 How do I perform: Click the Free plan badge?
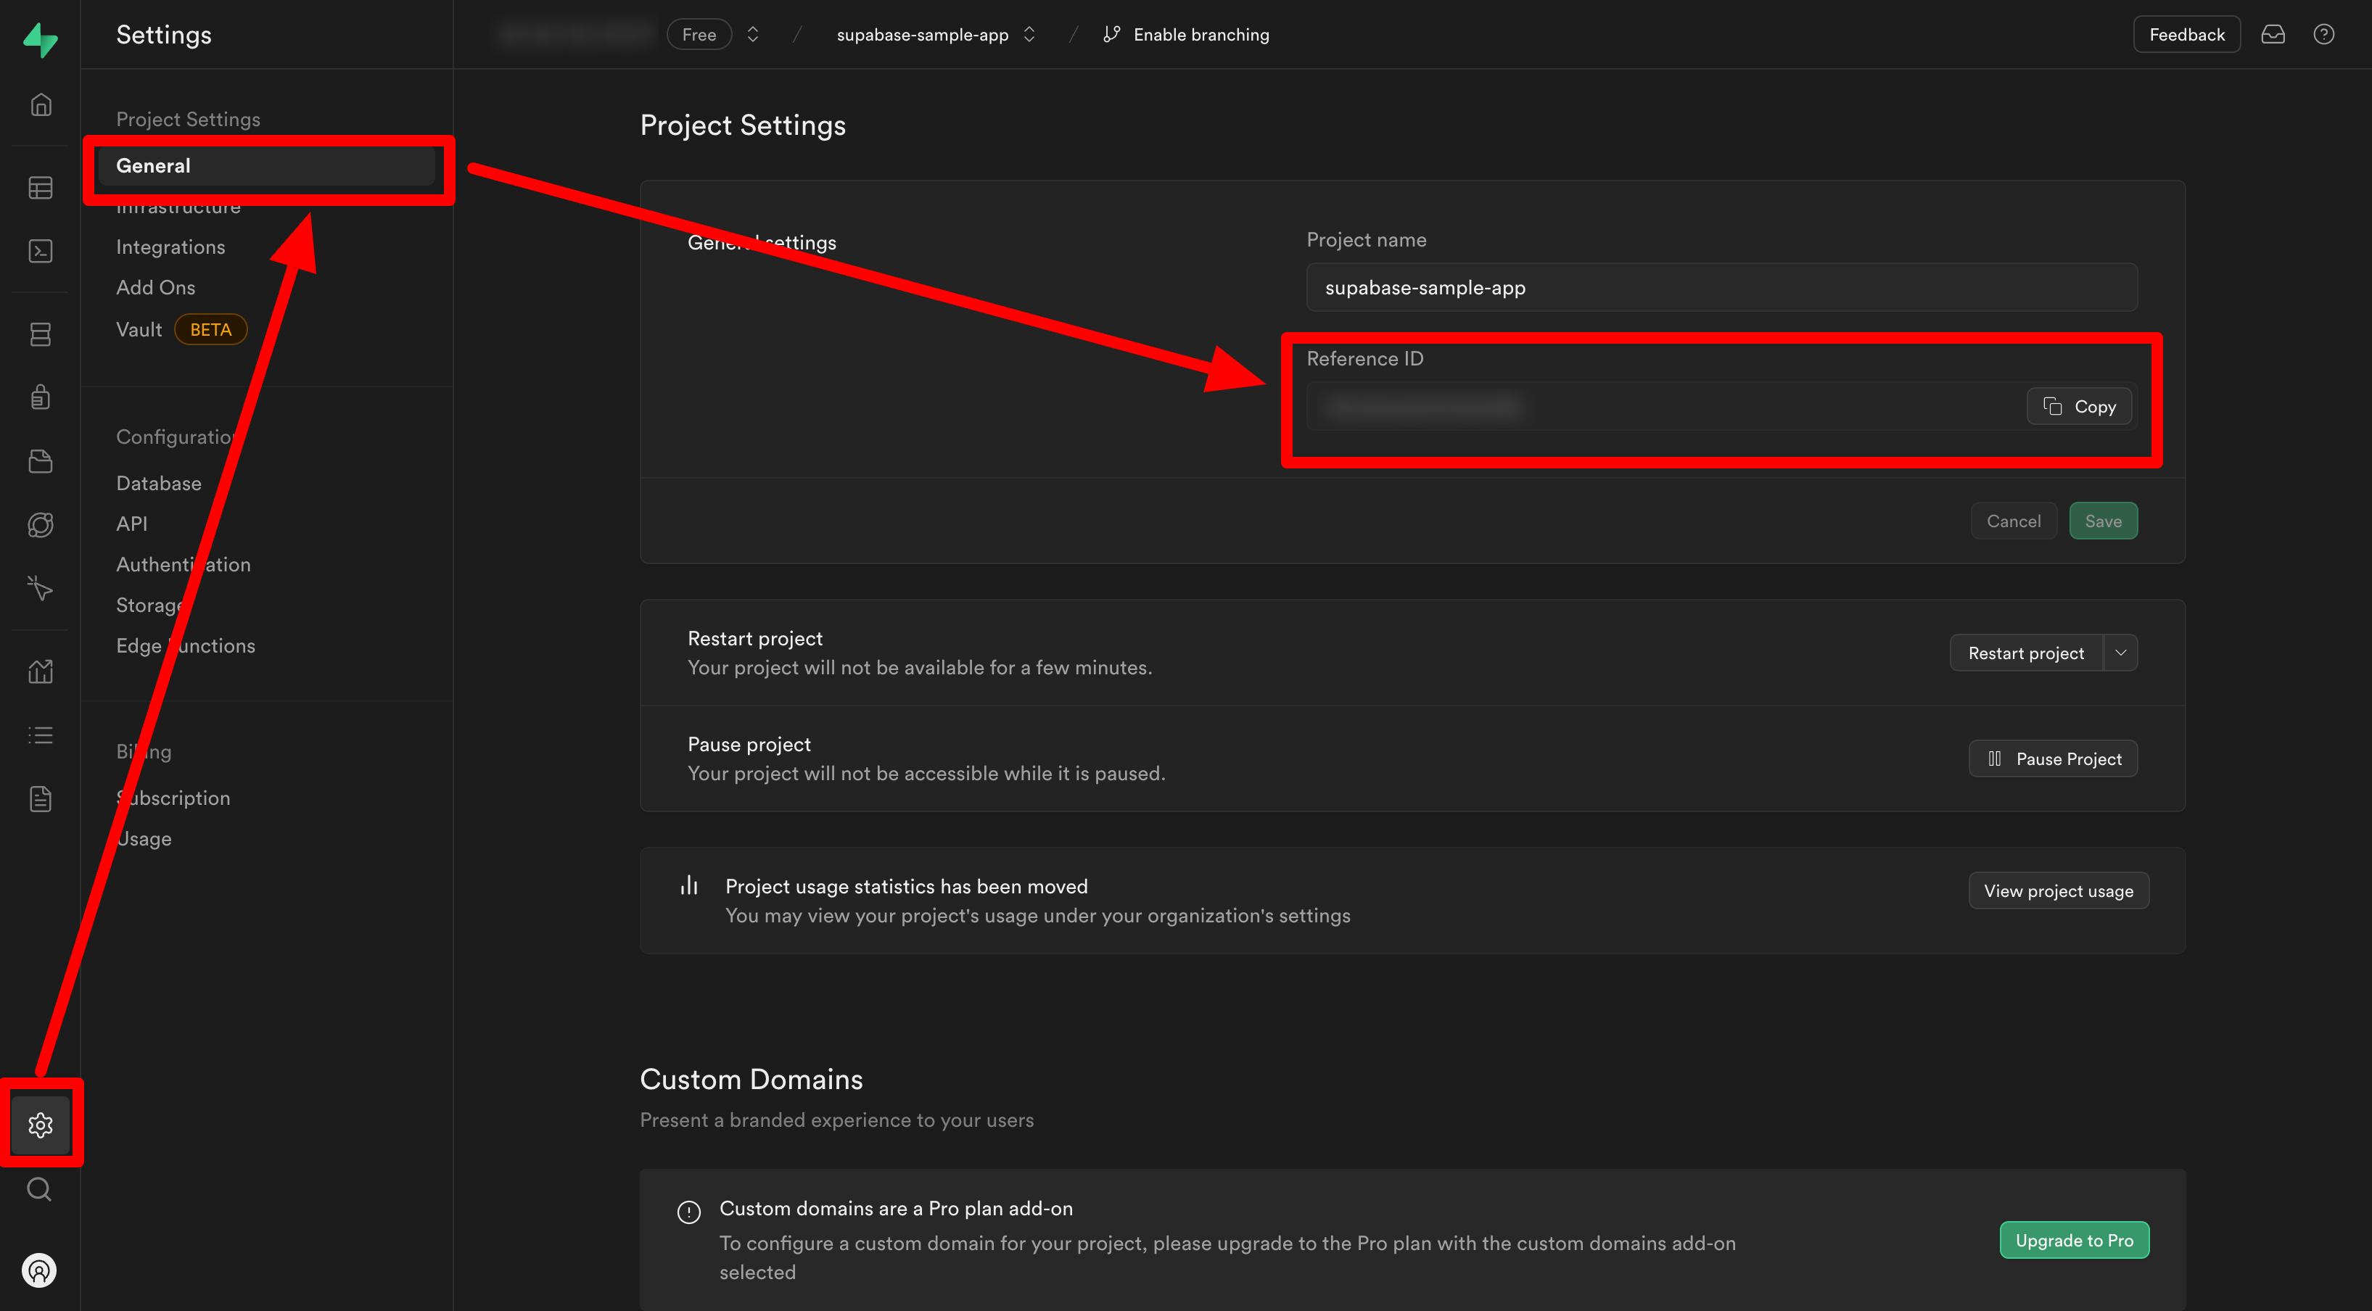coord(699,34)
